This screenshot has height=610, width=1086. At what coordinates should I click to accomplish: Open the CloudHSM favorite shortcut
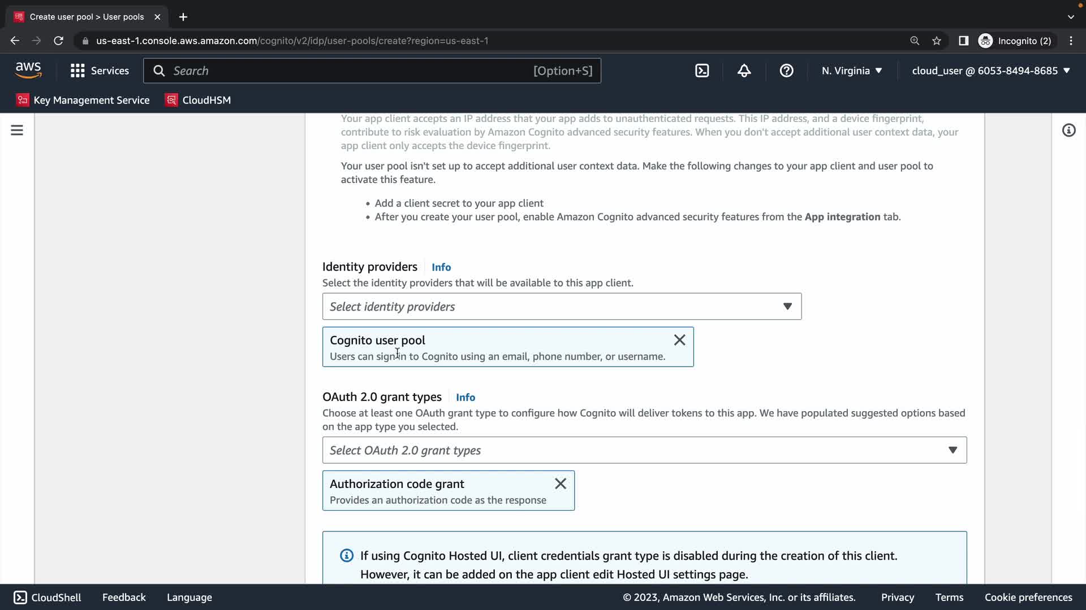click(198, 100)
